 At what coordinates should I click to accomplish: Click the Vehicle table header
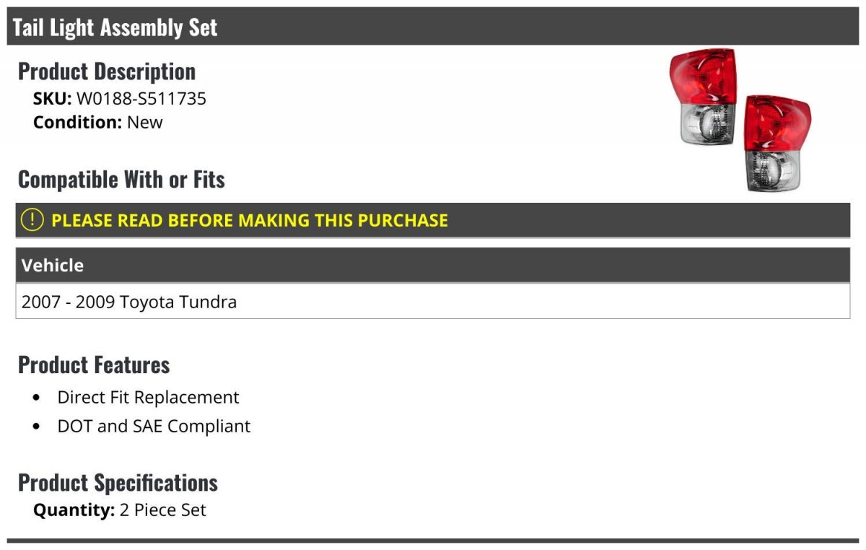click(x=53, y=266)
